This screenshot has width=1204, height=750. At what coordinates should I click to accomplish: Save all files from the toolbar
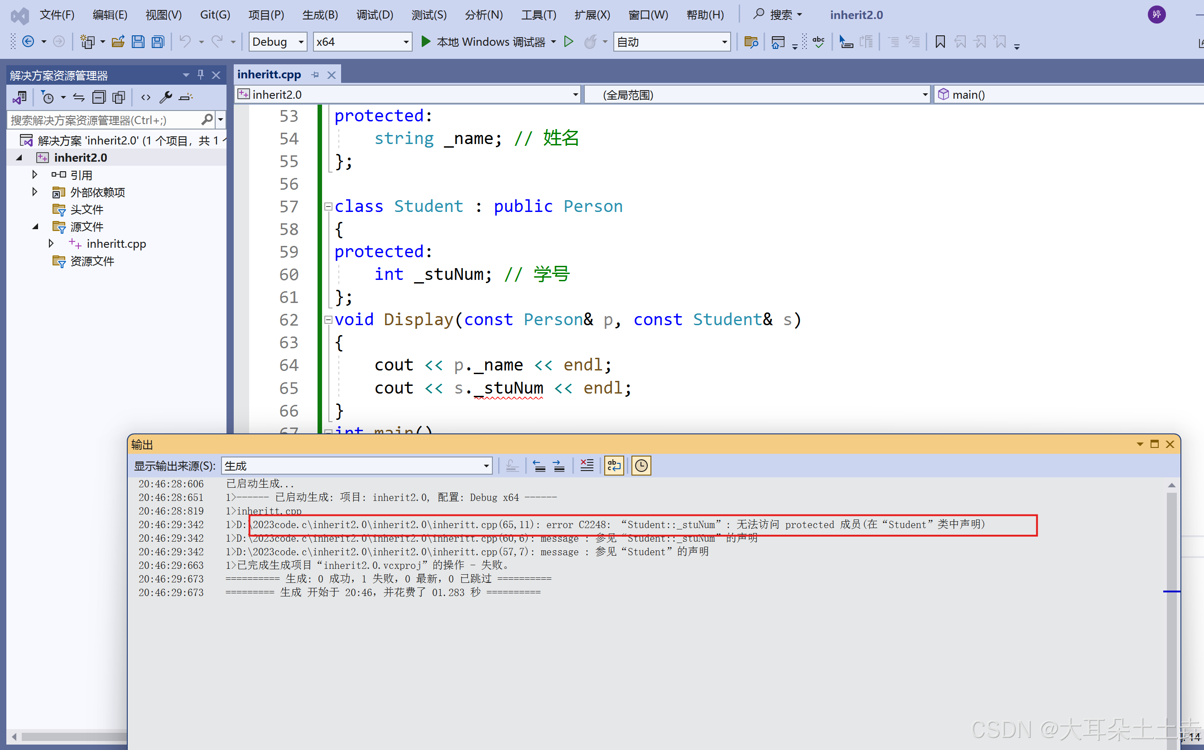[158, 42]
